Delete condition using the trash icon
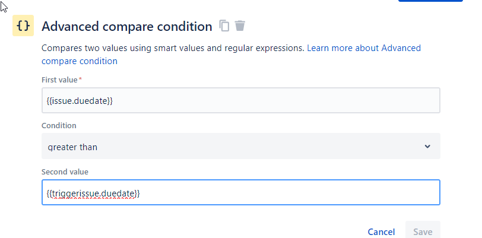The width and height of the screenshot is (482, 238). 240,26
